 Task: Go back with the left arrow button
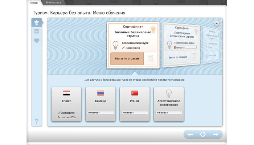pyautogui.click(x=190, y=134)
